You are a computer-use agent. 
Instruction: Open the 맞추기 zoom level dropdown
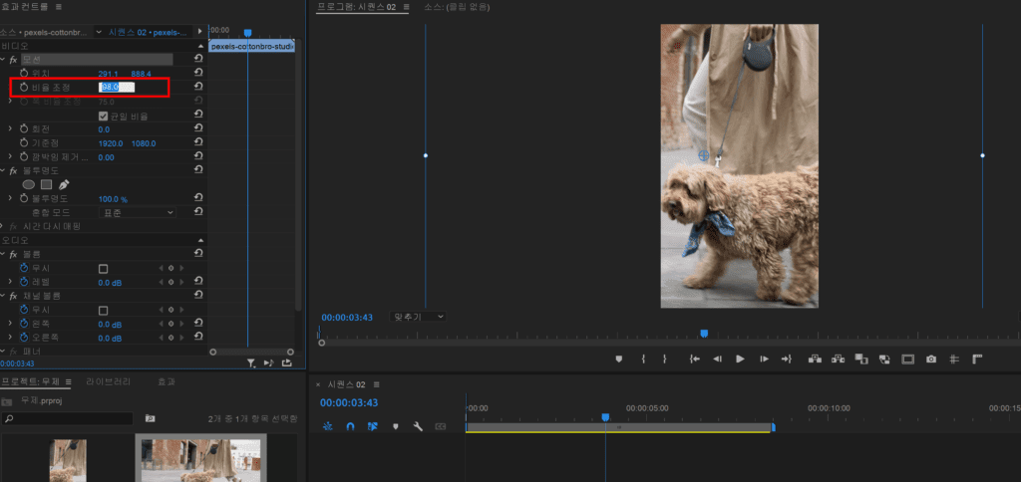coord(418,317)
